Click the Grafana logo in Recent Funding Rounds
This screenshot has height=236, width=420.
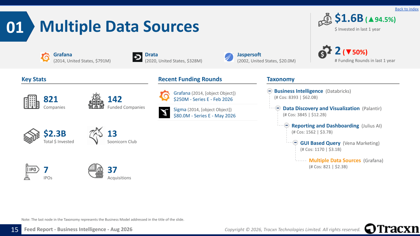(164, 96)
